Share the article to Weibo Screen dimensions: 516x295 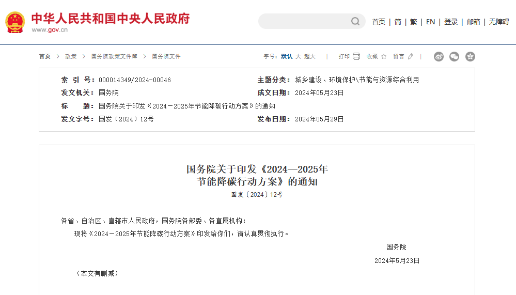tap(439, 57)
